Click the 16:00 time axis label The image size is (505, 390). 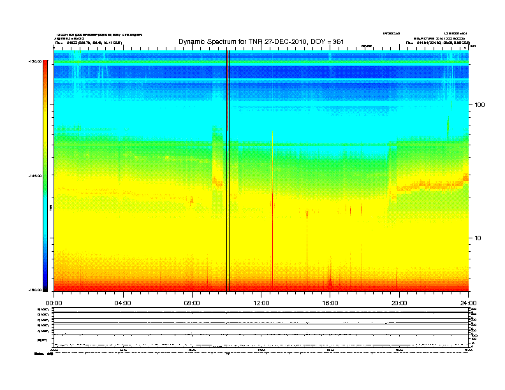[330, 303]
